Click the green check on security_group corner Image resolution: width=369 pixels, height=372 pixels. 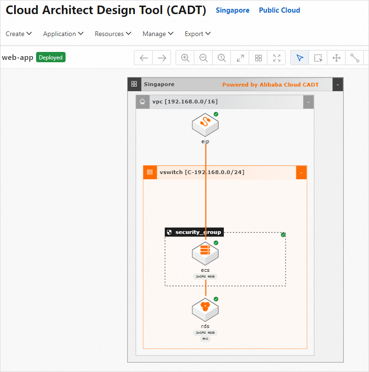pos(283,235)
